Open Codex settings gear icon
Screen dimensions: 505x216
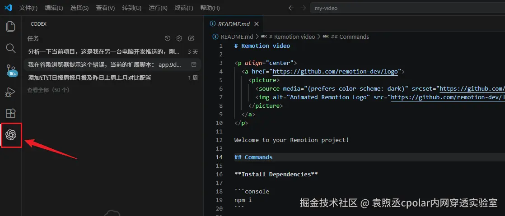[179, 39]
